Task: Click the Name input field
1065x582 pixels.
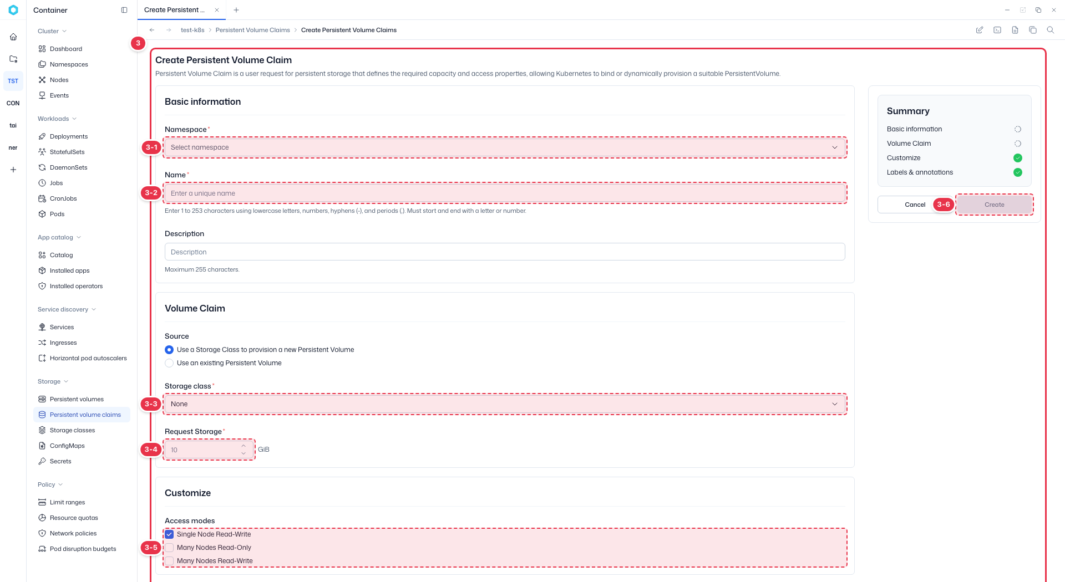Action: (505, 193)
